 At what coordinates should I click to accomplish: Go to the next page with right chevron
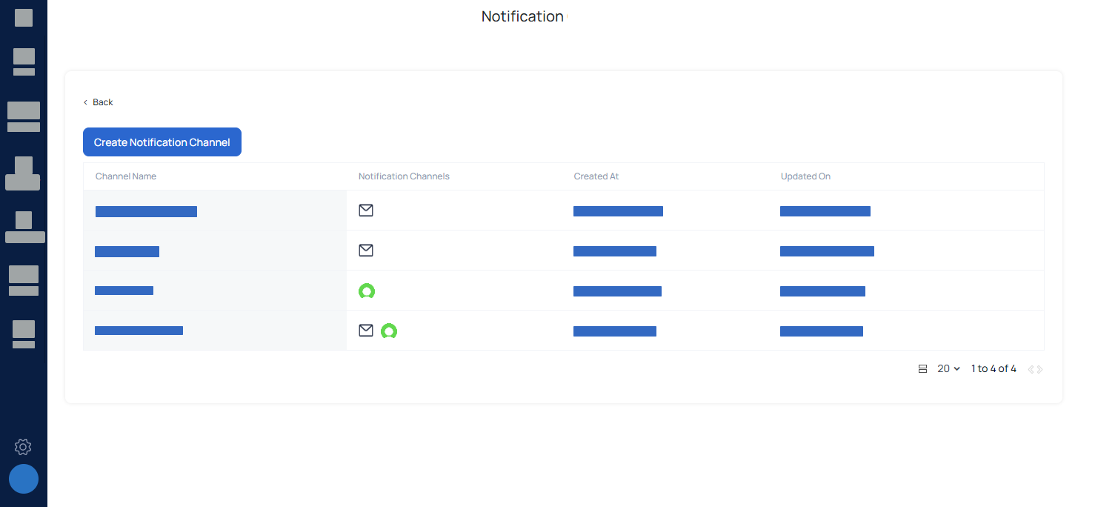[1040, 369]
